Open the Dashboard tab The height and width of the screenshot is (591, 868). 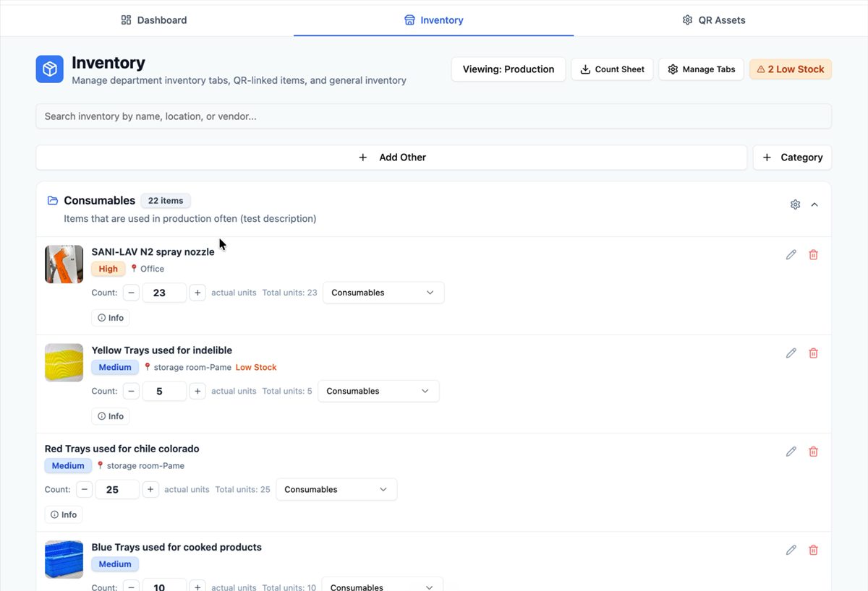click(153, 20)
